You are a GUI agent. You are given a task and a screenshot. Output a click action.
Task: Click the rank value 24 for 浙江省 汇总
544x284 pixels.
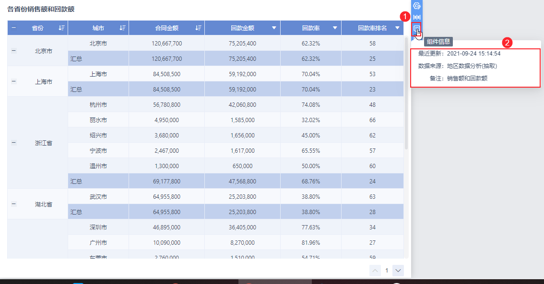pos(372,181)
